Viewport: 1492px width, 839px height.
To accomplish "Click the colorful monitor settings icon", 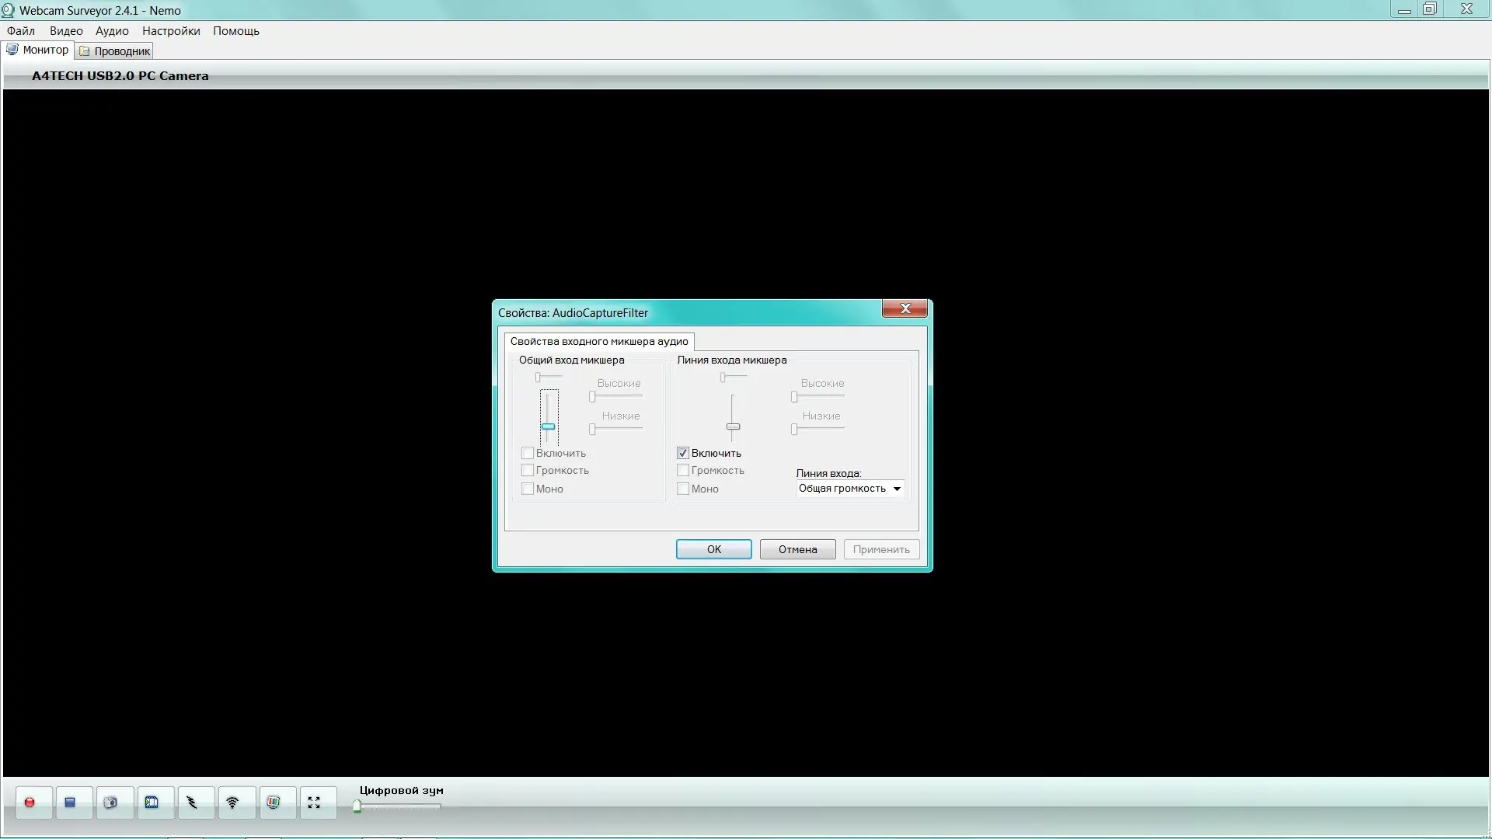I will pos(274,802).
